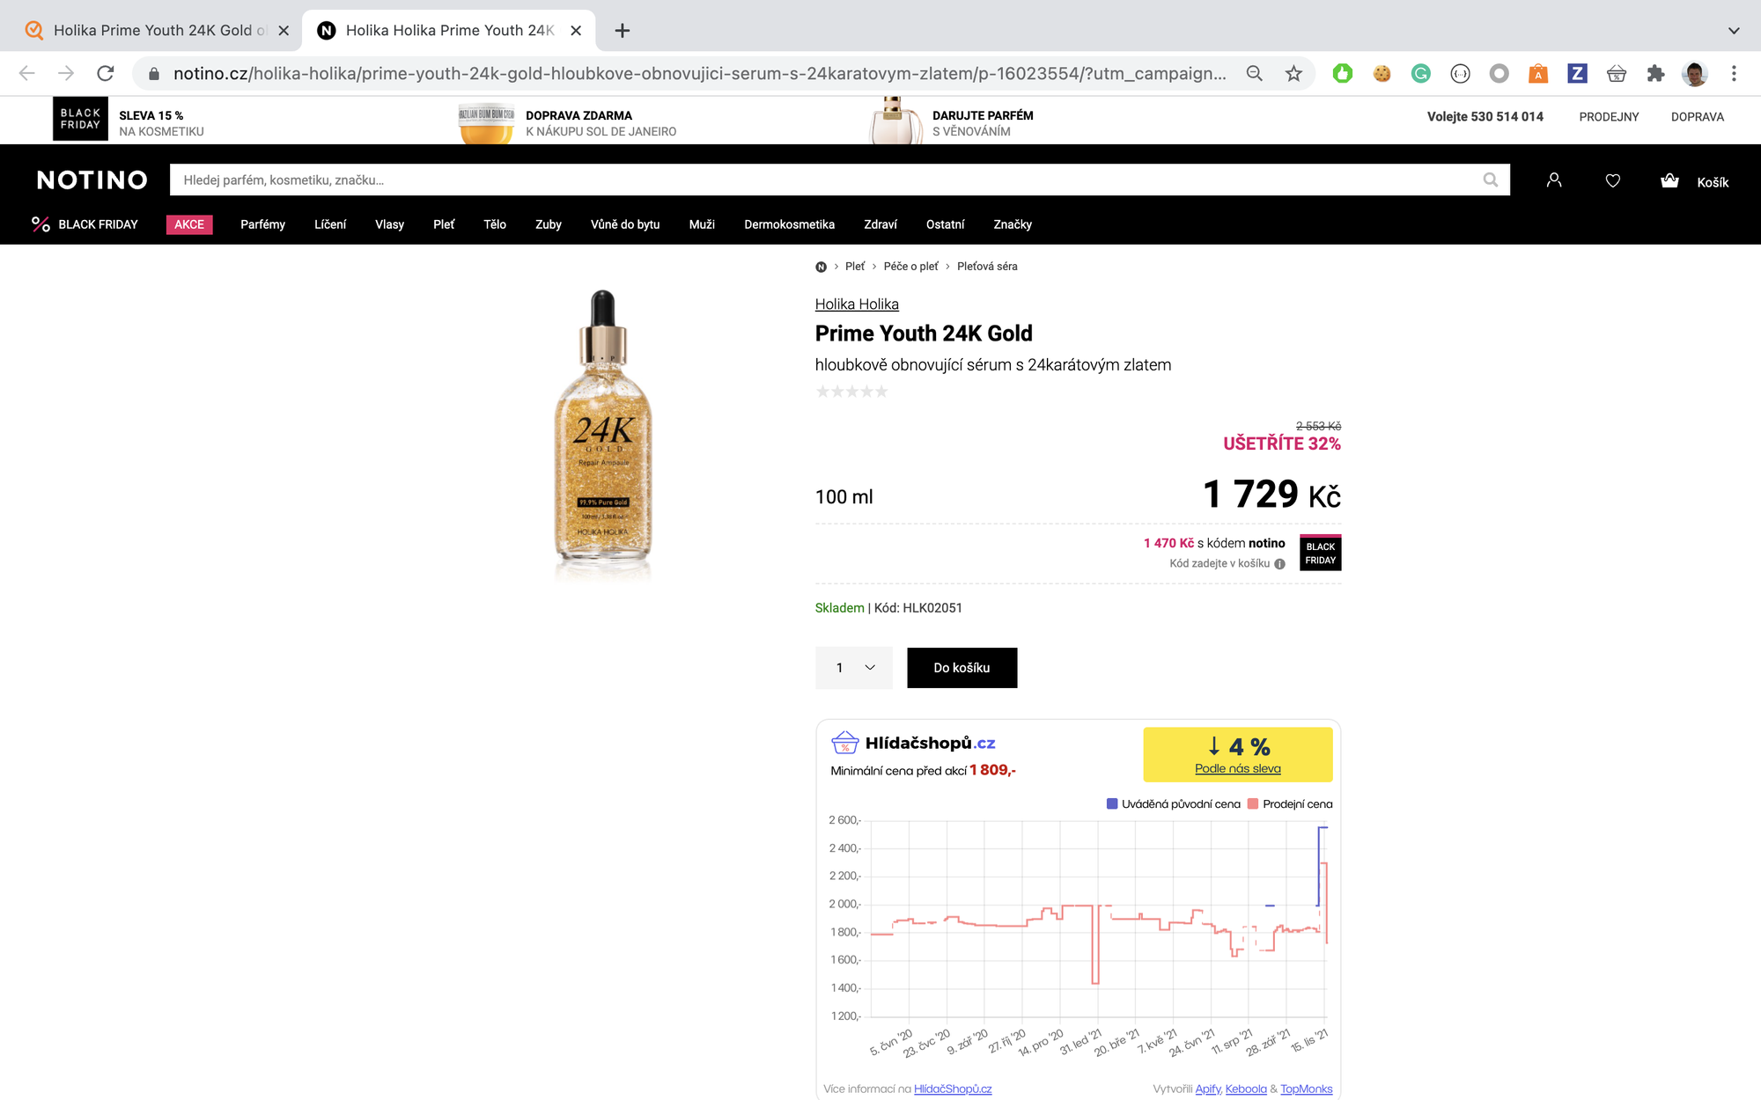
Task: Open the wishlist heart icon
Action: click(x=1613, y=180)
